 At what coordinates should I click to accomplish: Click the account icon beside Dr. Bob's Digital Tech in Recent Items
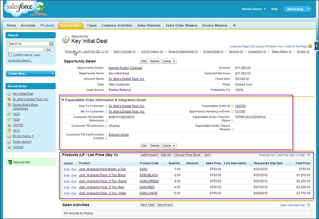click(x=9, y=99)
